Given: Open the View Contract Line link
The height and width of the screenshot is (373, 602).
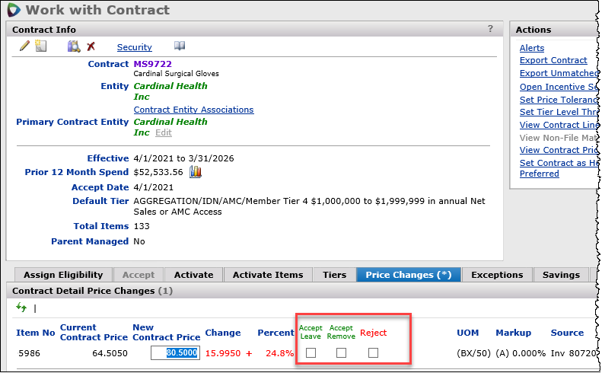Looking at the screenshot, I should 559,125.
